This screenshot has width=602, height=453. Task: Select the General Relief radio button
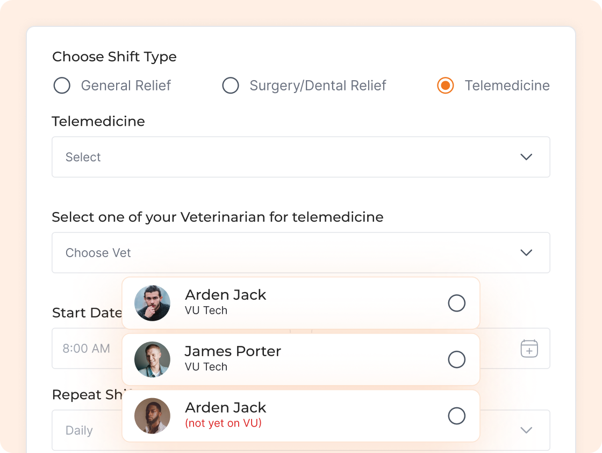click(62, 86)
